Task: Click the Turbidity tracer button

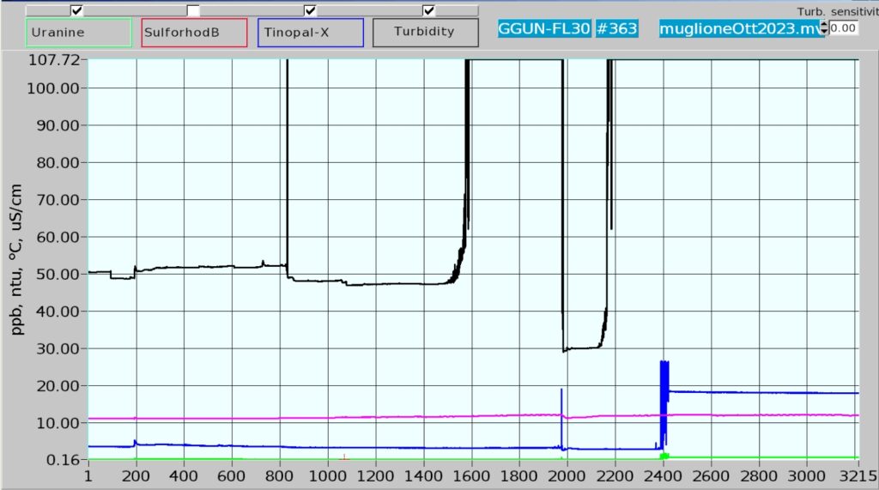Action: click(x=425, y=32)
